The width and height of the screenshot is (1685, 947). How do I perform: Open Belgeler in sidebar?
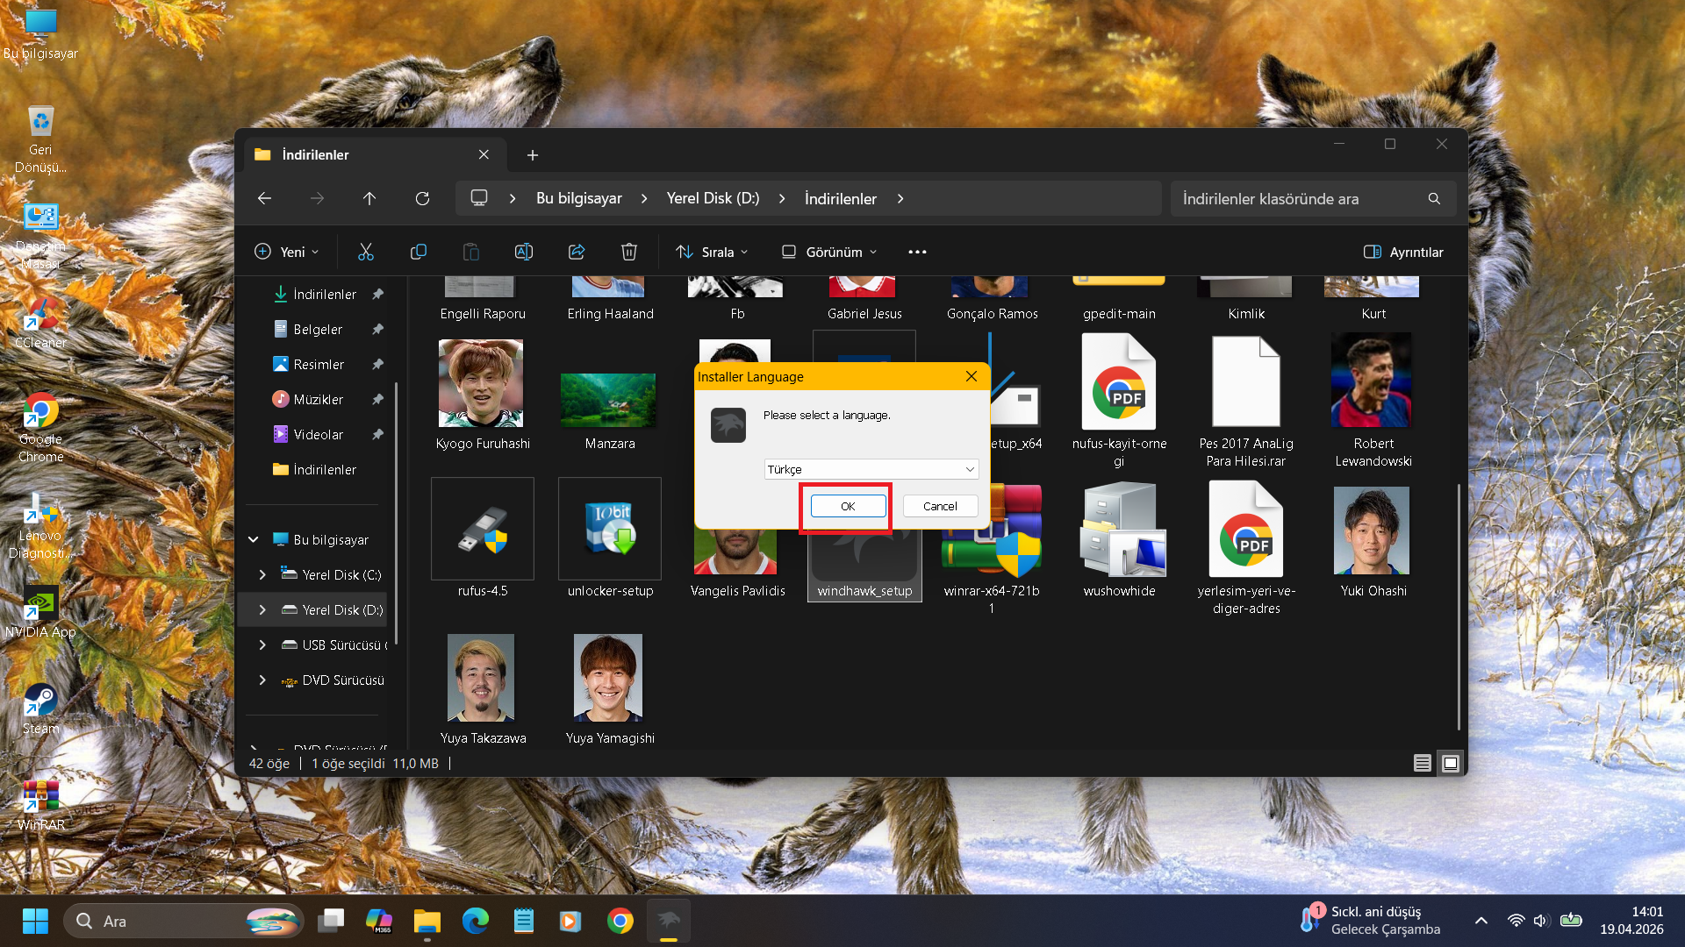[x=318, y=329]
